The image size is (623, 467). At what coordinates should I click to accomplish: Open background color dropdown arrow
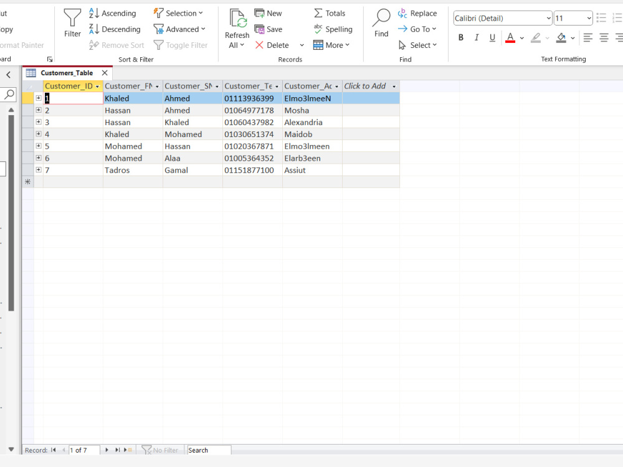573,38
